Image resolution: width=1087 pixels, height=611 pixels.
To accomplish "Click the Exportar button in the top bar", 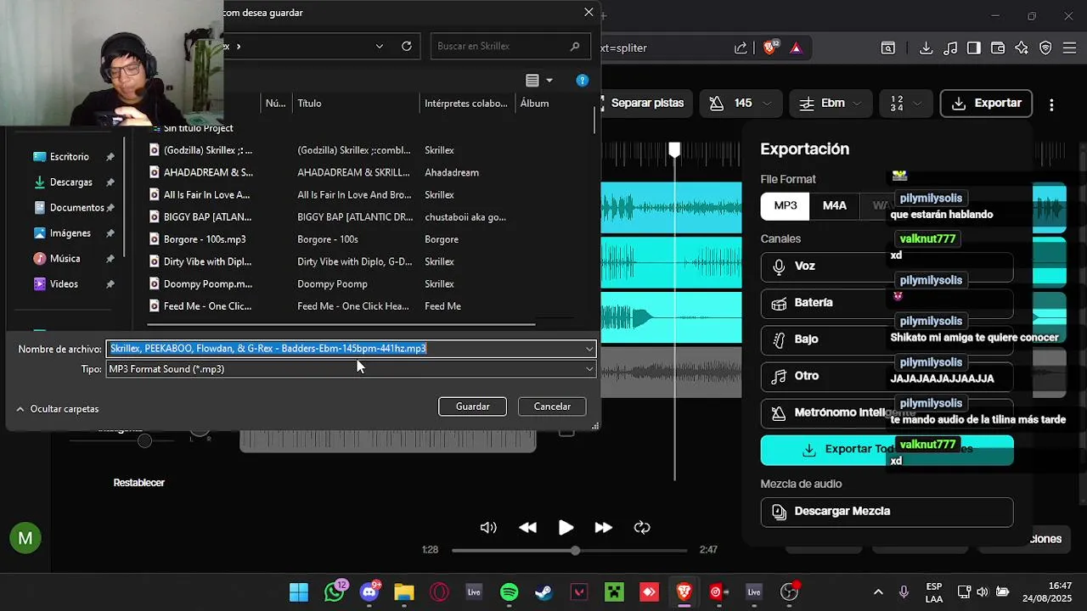I will (x=986, y=104).
